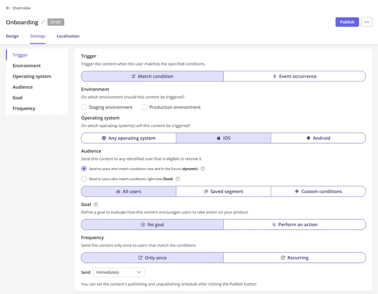Select Frequency in the settings sidebar
Image resolution: width=378 pixels, height=294 pixels.
[25, 108]
